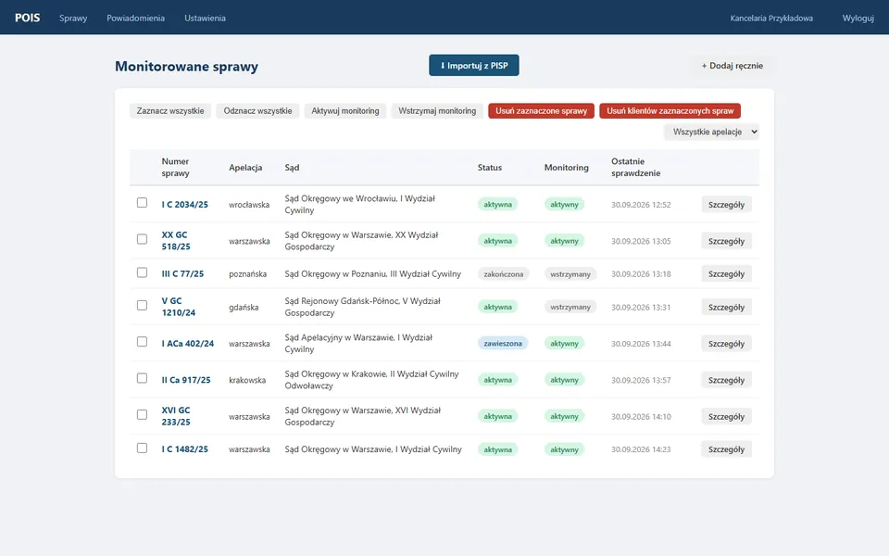Open the Sprawy navigation item
This screenshot has width=889, height=556.
73,19
